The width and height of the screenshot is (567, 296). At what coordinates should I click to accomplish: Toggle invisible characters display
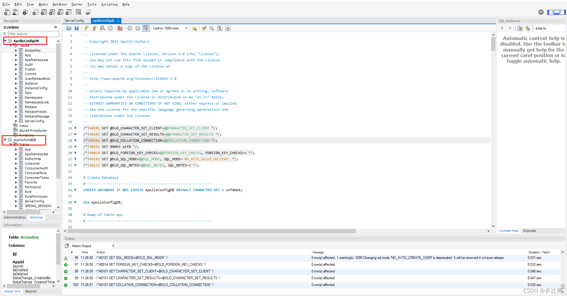[220, 28]
